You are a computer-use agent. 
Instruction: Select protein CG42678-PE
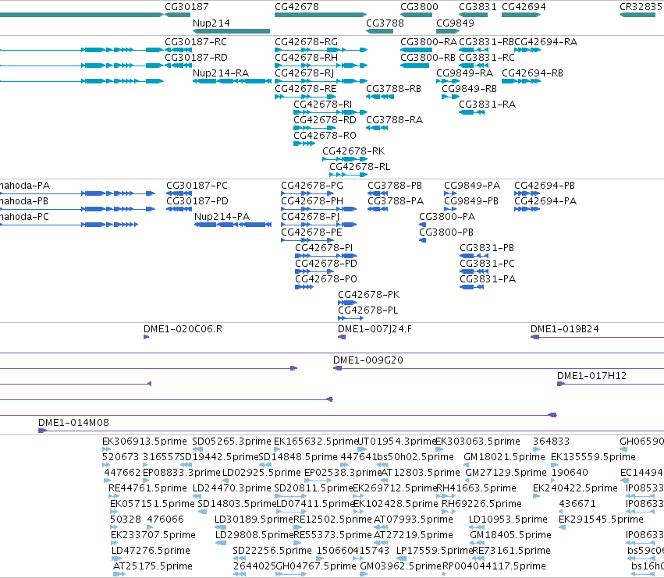311,233
